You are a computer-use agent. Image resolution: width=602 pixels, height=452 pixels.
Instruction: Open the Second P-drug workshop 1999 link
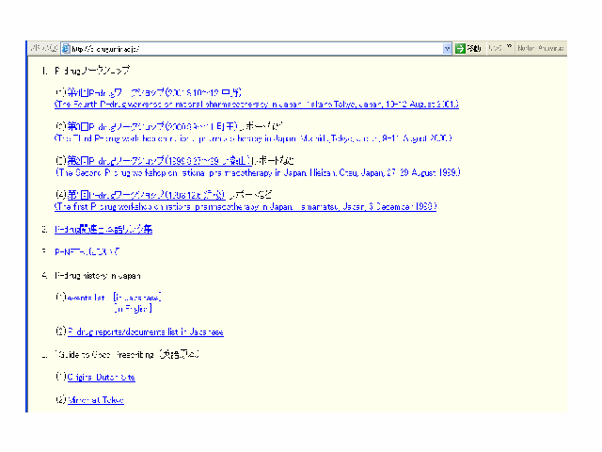(246, 173)
